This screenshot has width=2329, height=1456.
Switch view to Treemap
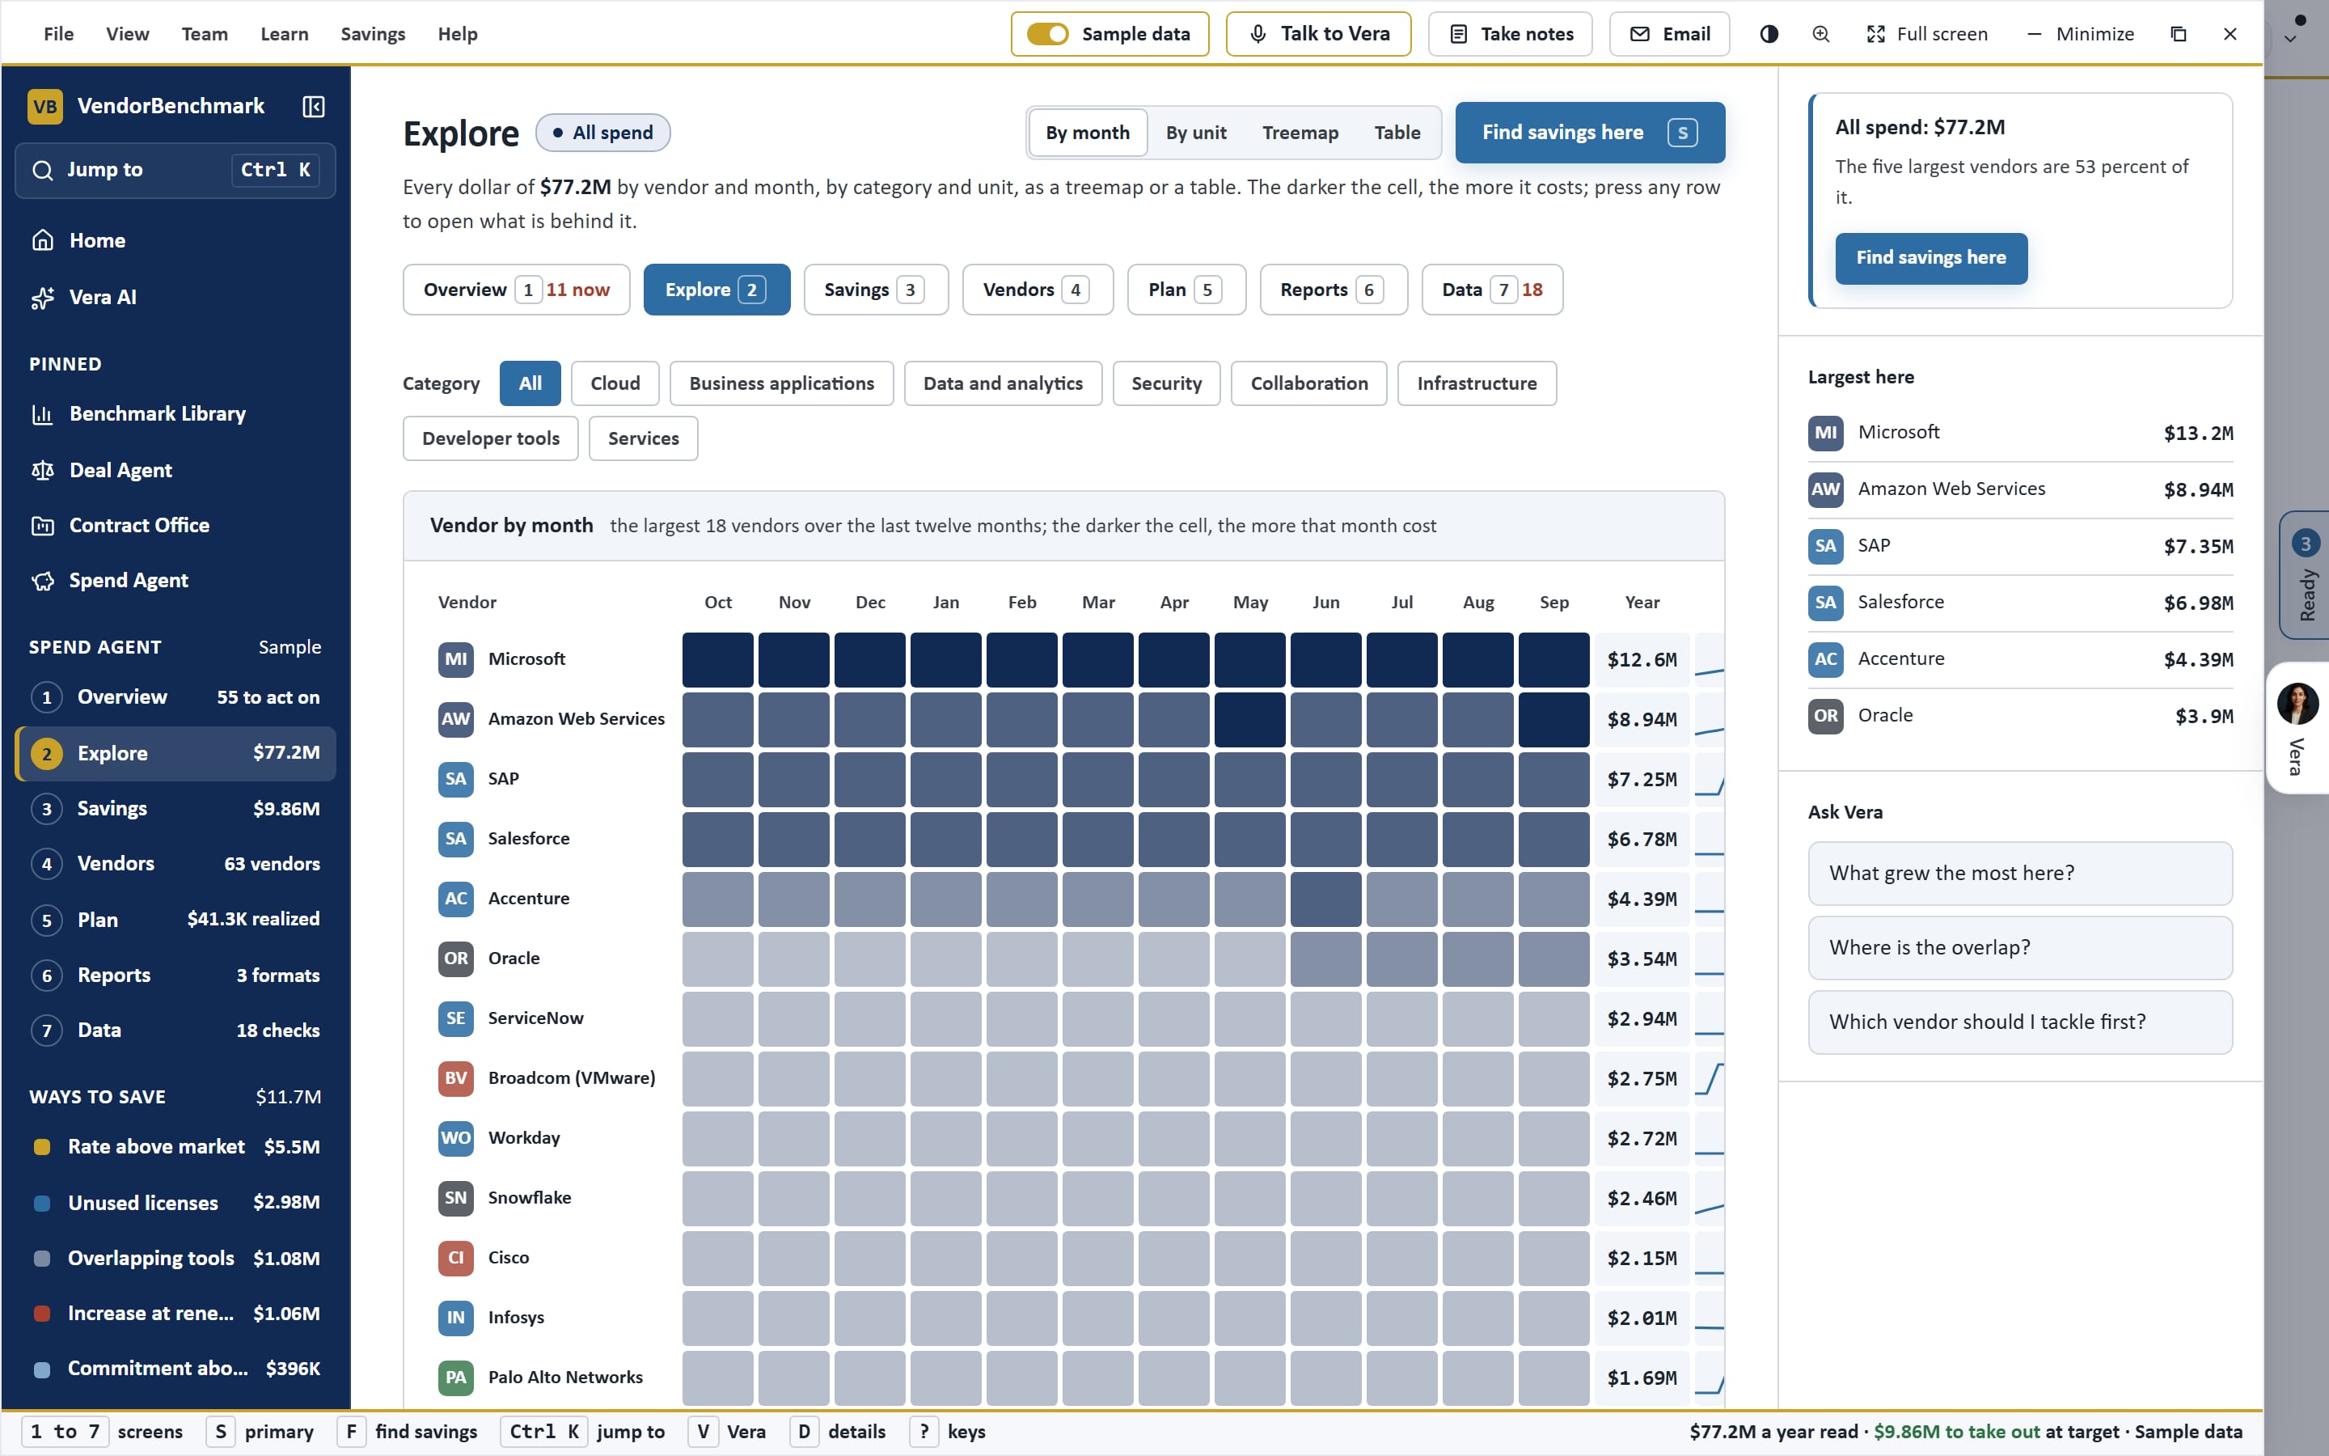pos(1300,133)
